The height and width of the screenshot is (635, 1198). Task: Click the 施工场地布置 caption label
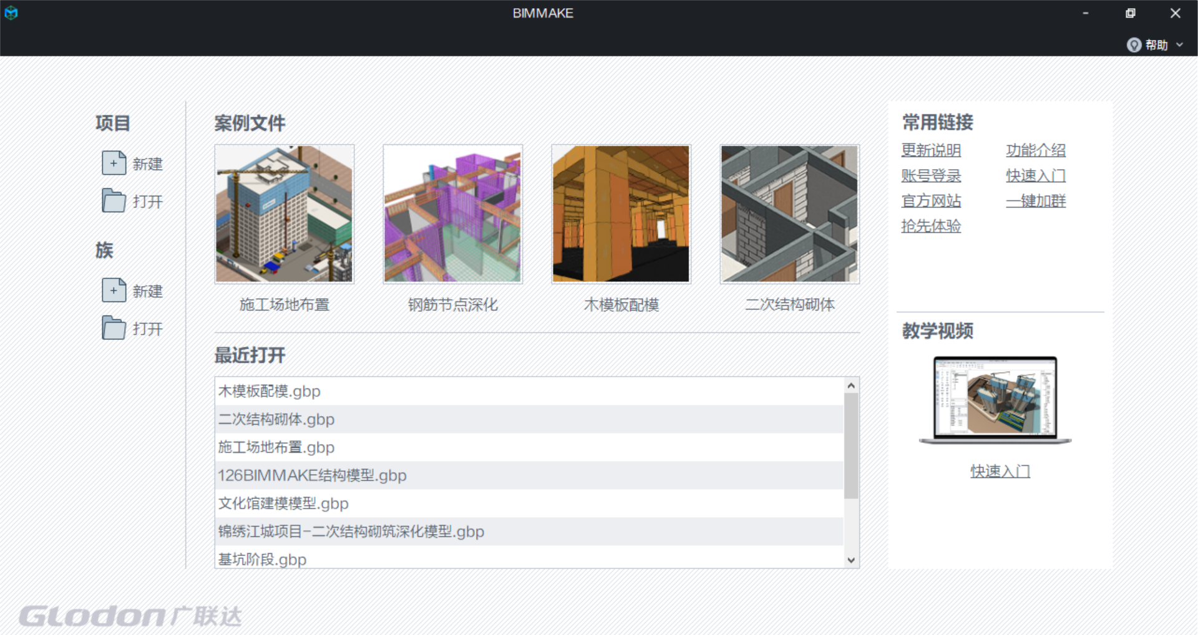285,304
